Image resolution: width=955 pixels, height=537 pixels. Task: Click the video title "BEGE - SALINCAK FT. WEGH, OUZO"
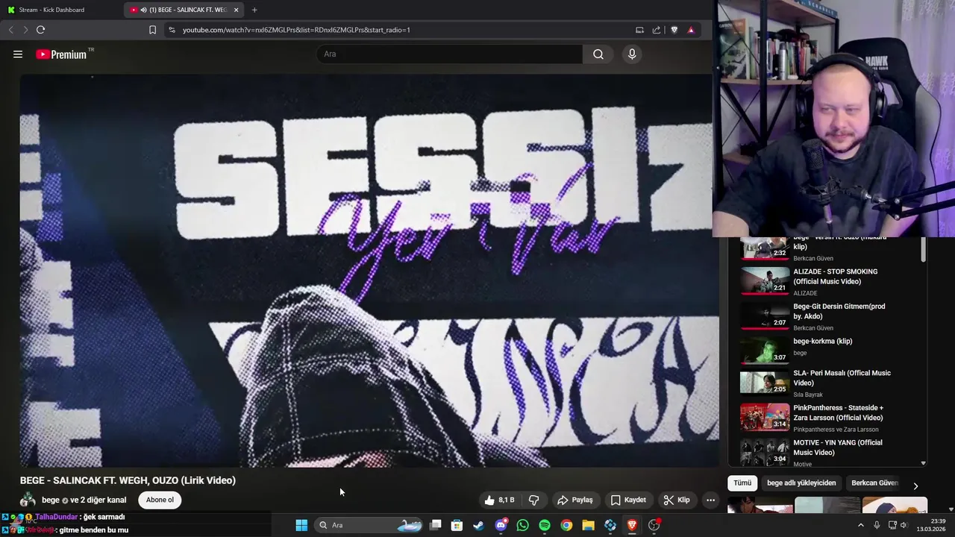[128, 480]
